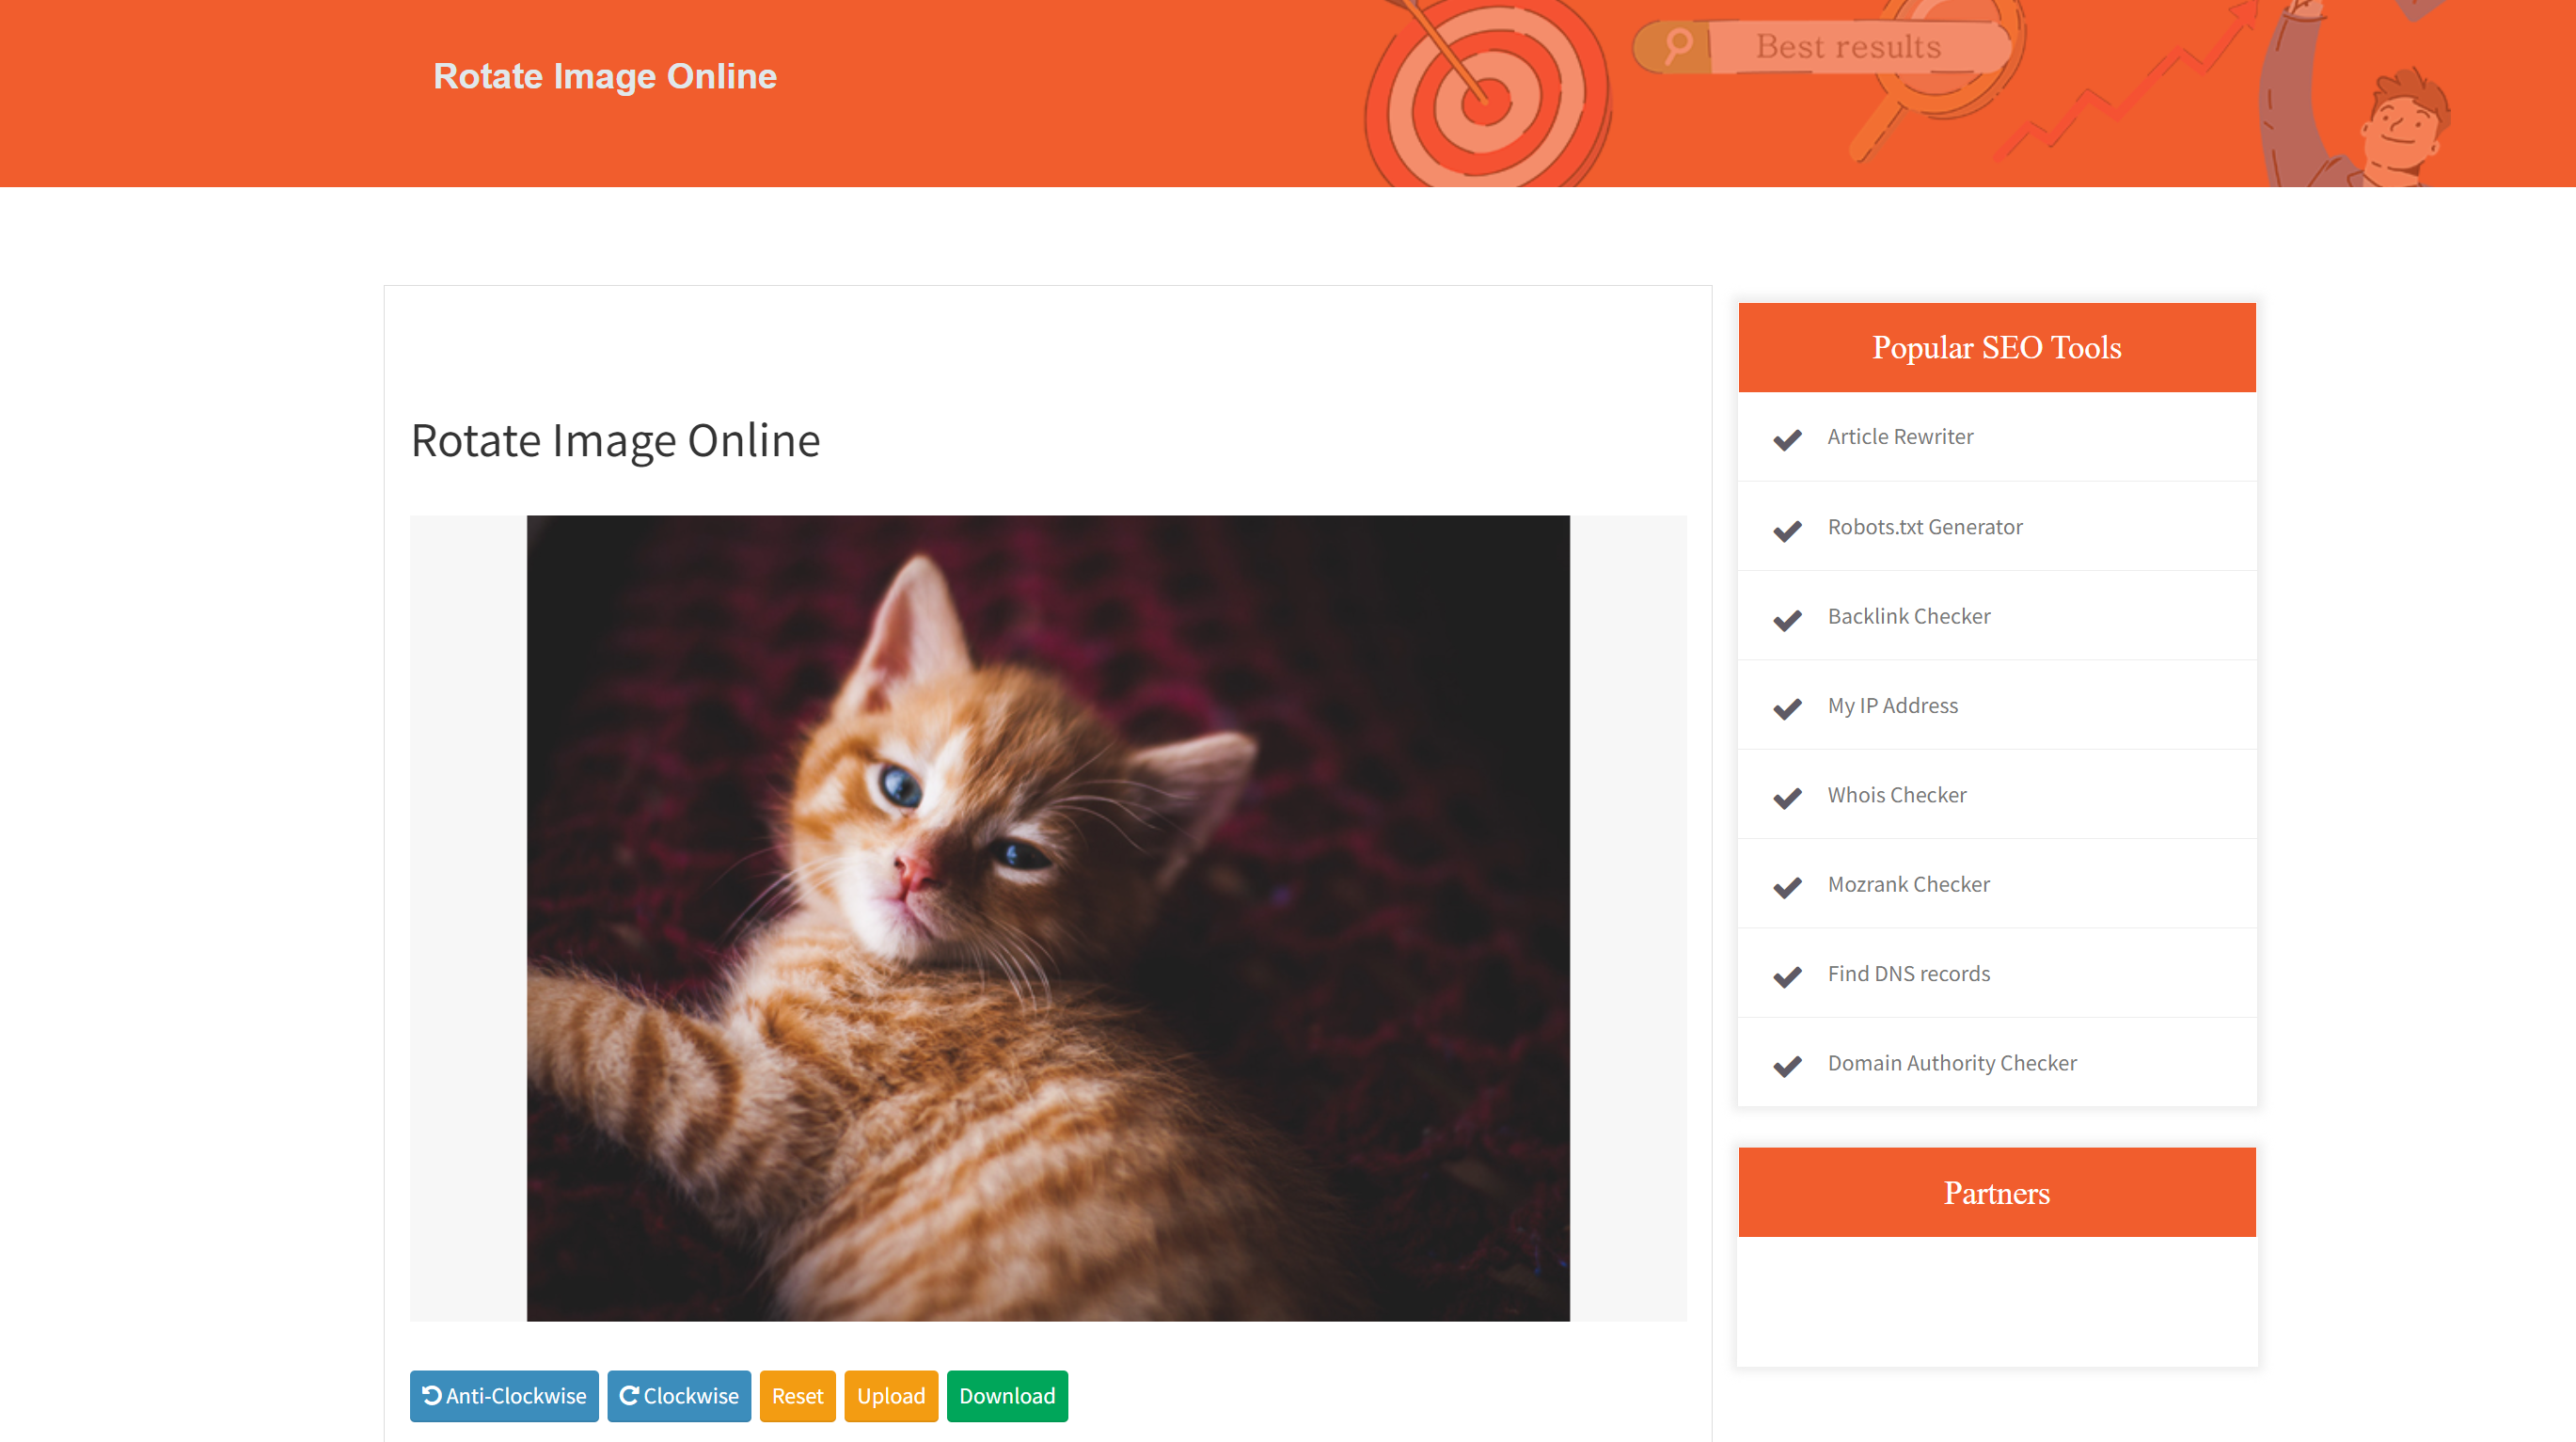Select the Rotate Image Online menu item
The width and height of the screenshot is (2576, 1442).
(x=603, y=76)
